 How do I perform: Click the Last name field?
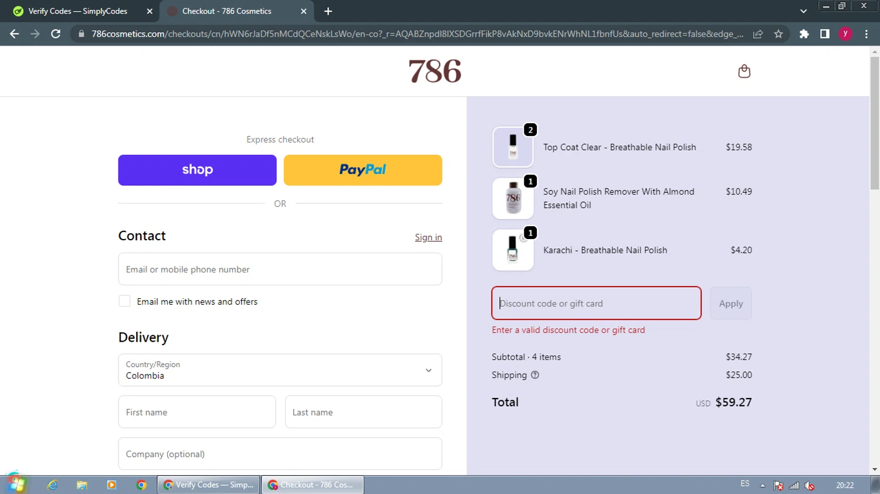[x=363, y=412]
